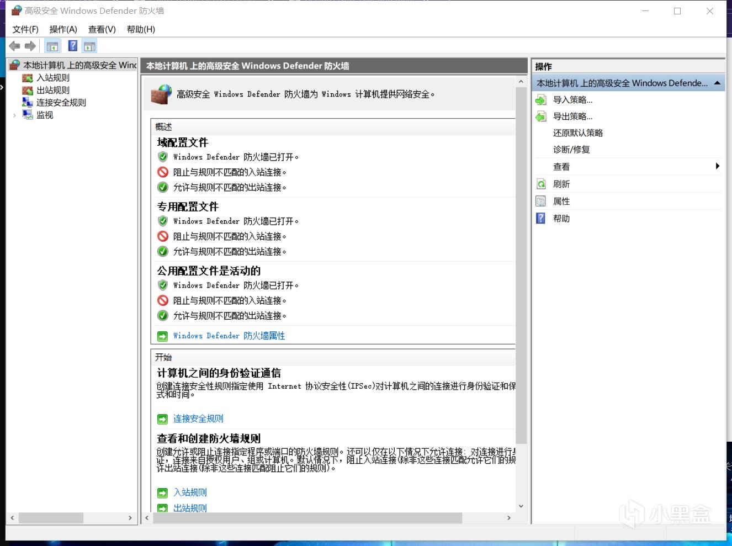732x546 pixels.
Task: Select 连接安全规则 in the left tree
Action: point(61,103)
